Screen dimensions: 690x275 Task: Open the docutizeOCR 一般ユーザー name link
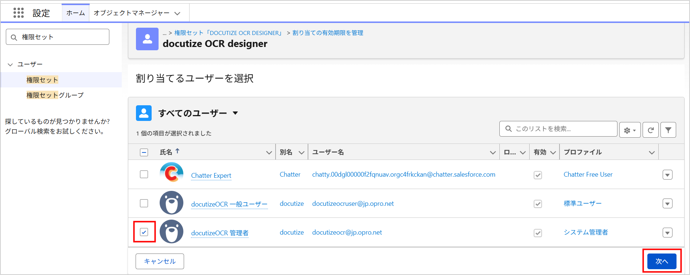point(229,204)
